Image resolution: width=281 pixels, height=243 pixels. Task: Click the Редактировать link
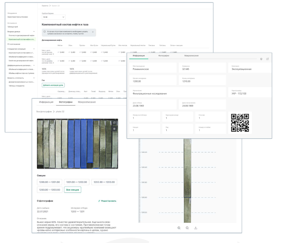[x=107, y=201]
